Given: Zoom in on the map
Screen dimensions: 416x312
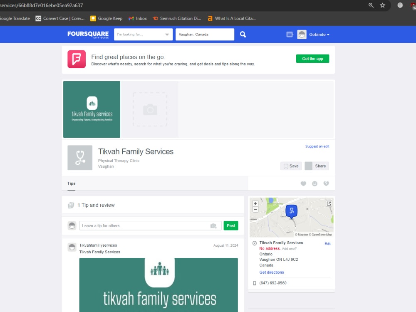Looking at the screenshot, I should [255, 203].
